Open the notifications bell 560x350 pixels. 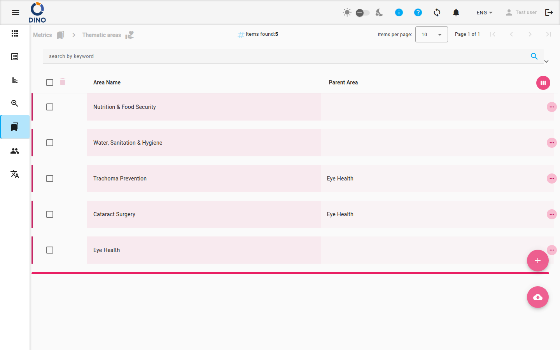(456, 12)
